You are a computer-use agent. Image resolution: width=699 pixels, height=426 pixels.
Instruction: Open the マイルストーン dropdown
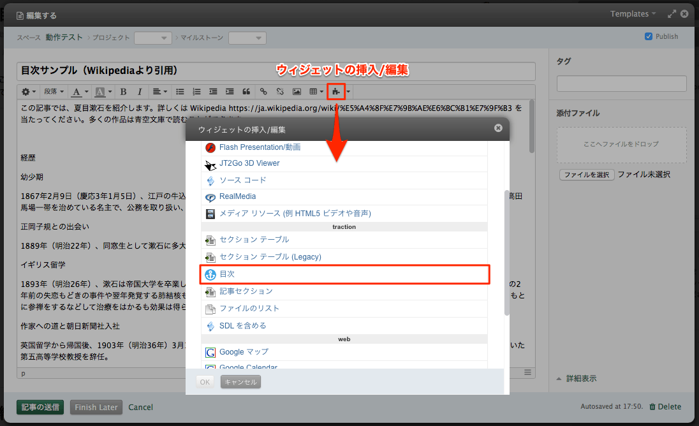[x=247, y=38]
